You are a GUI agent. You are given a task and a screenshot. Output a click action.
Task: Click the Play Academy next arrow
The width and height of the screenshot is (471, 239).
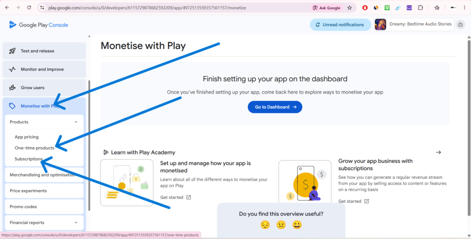pos(438,152)
